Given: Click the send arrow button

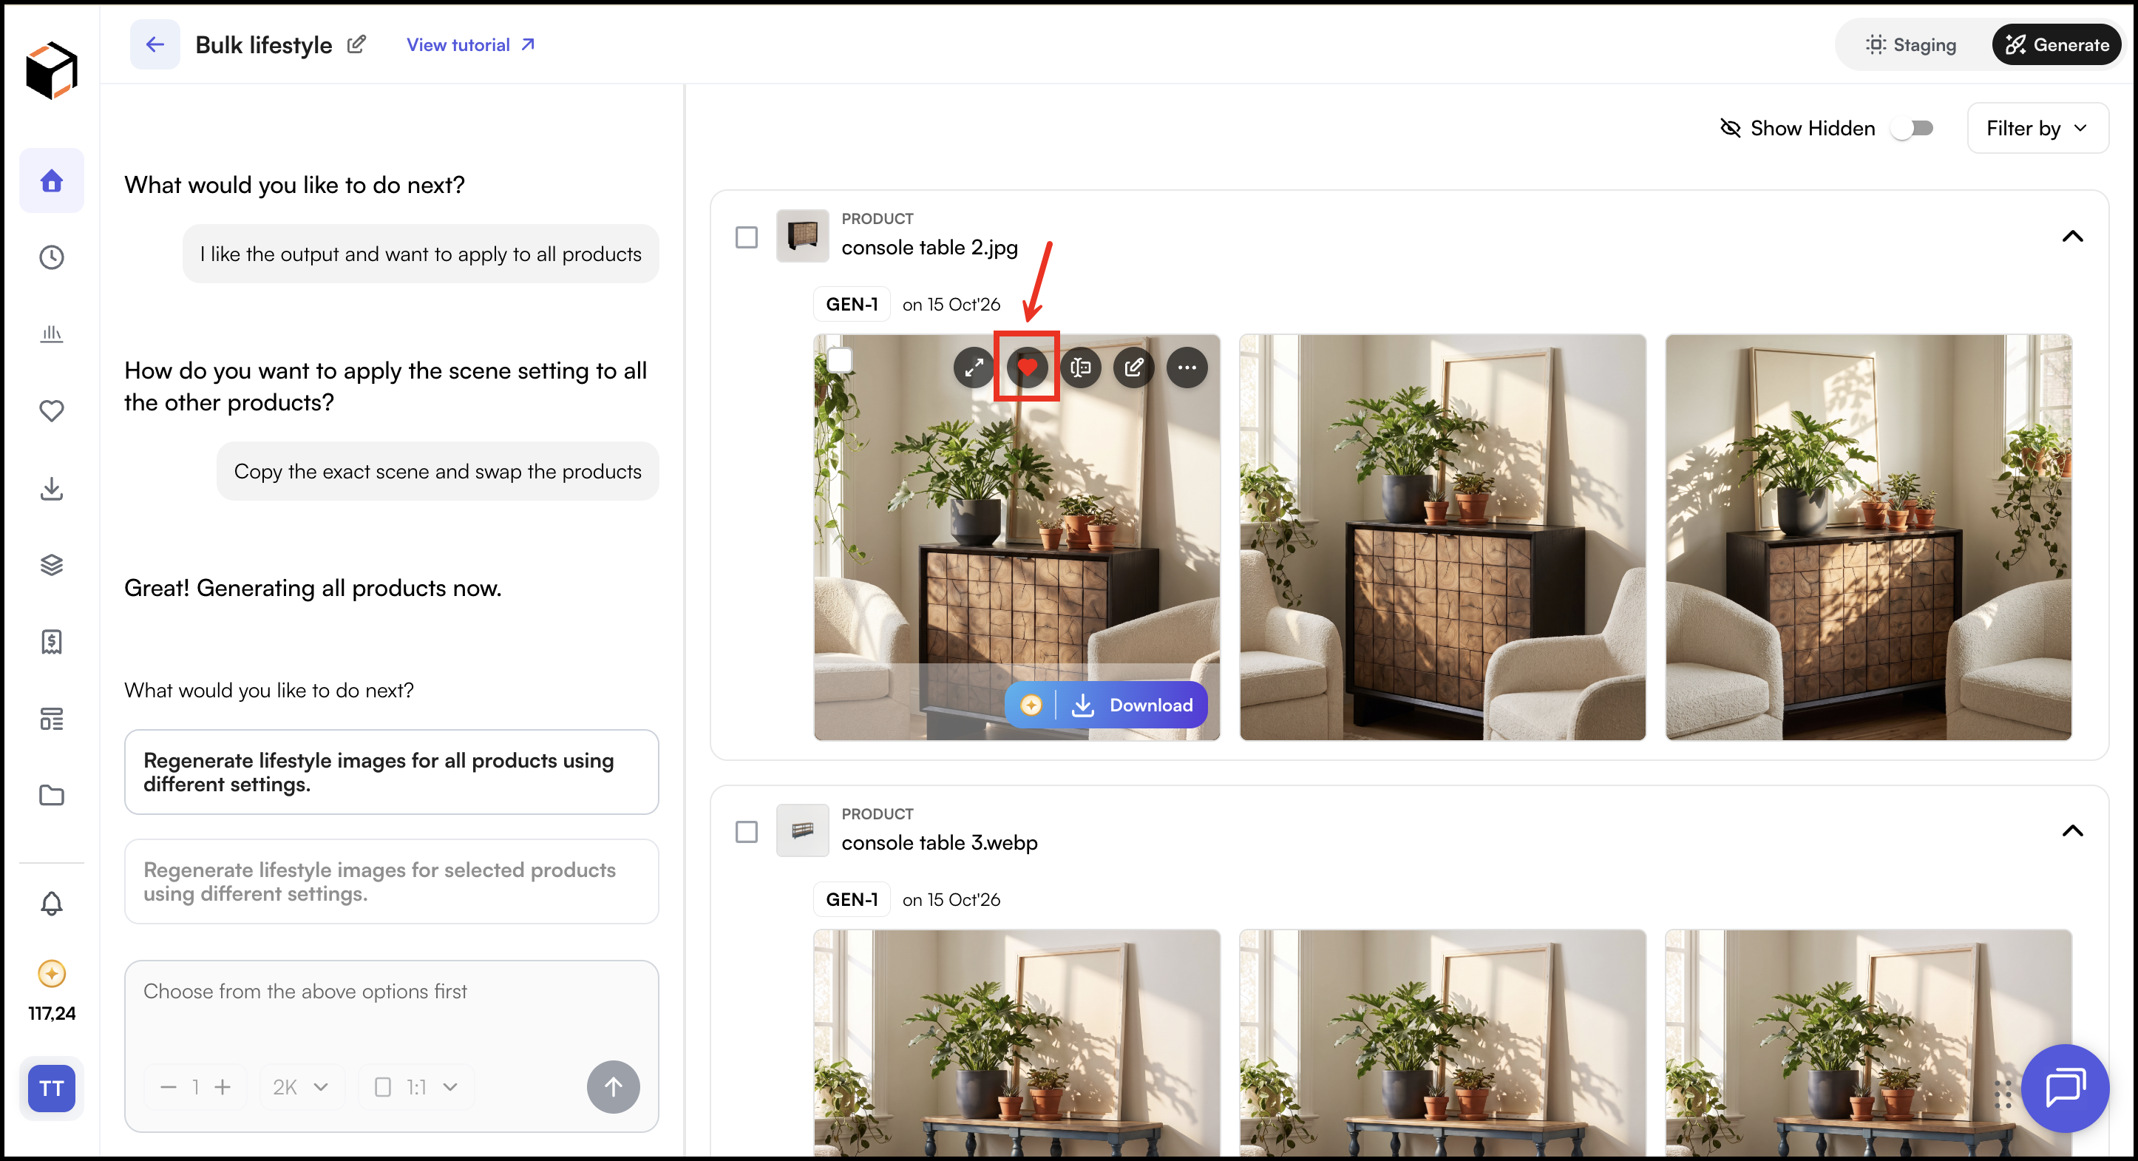Looking at the screenshot, I should (614, 1087).
